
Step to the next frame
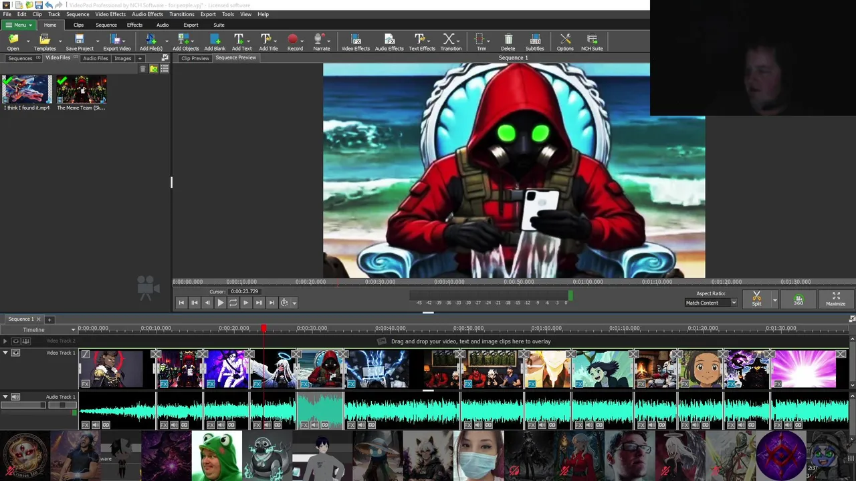[245, 303]
